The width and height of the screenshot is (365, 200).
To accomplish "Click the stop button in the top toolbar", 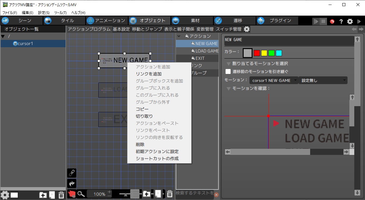I will (x=323, y=21).
